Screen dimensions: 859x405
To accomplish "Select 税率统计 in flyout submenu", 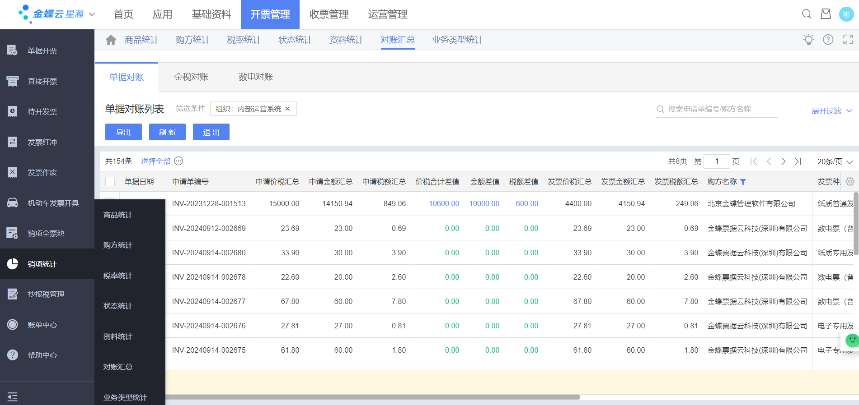I will [117, 276].
